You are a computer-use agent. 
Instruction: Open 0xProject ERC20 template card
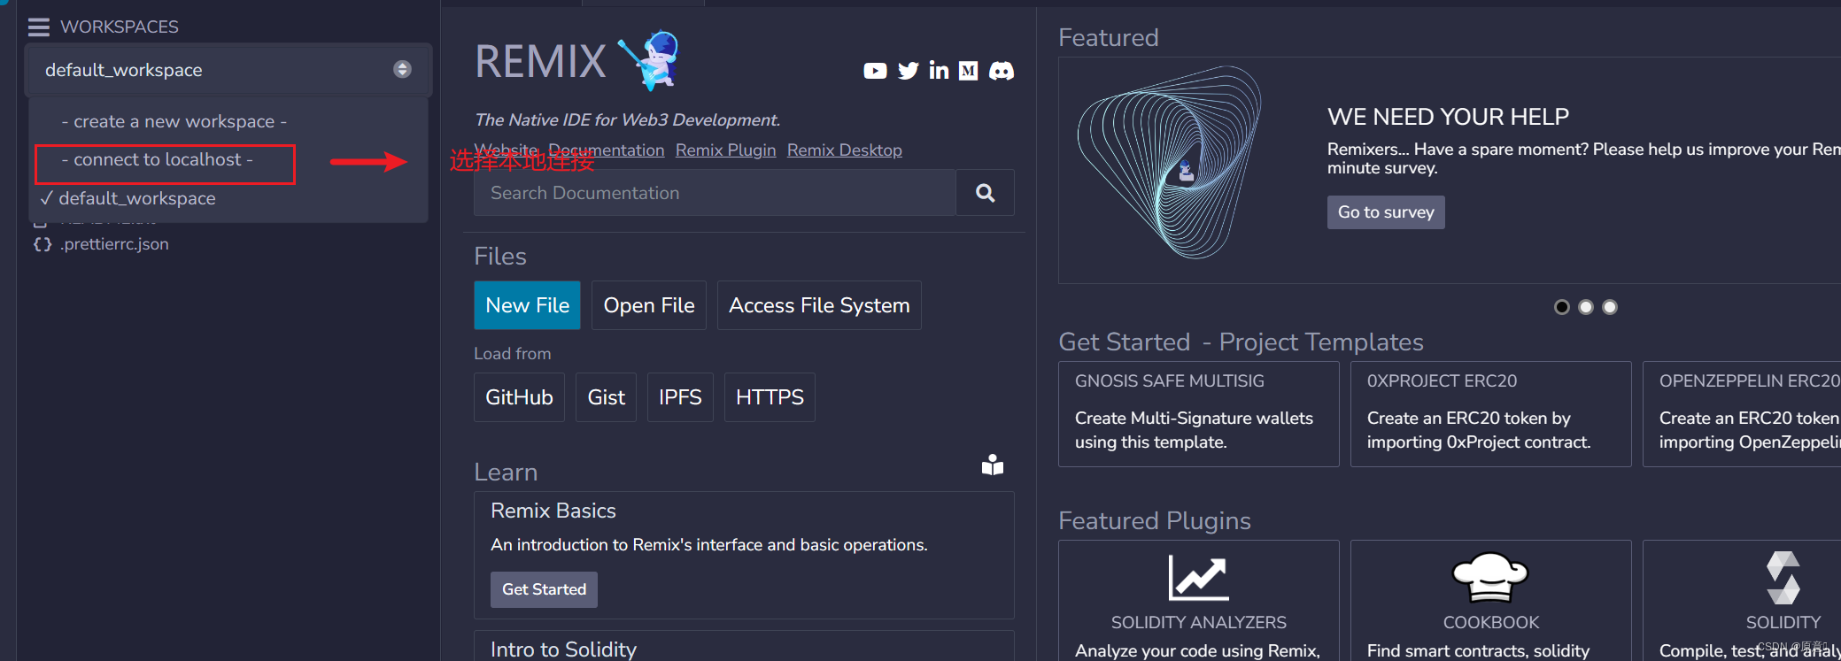coord(1490,413)
